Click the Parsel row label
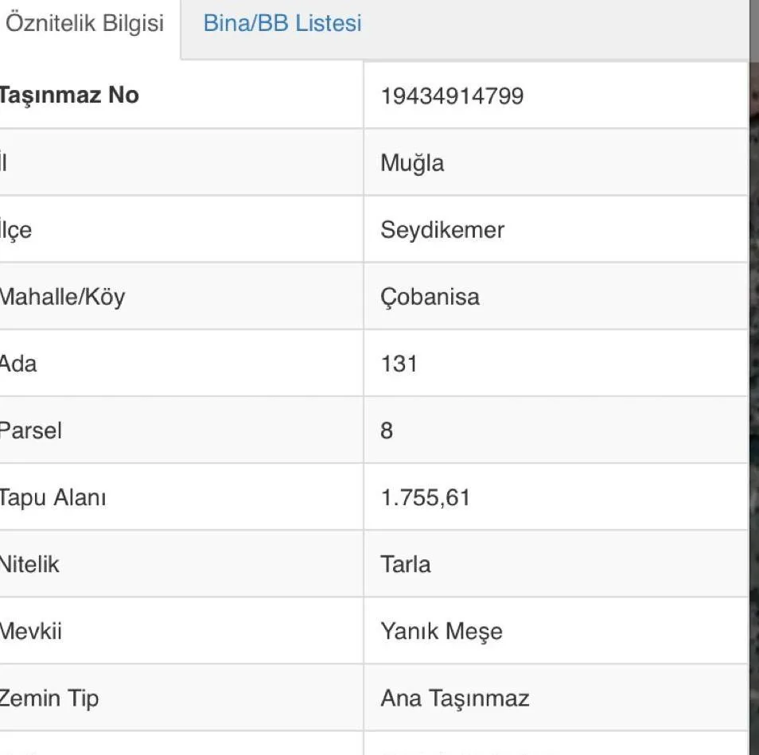The image size is (759, 755). pyautogui.click(x=30, y=431)
